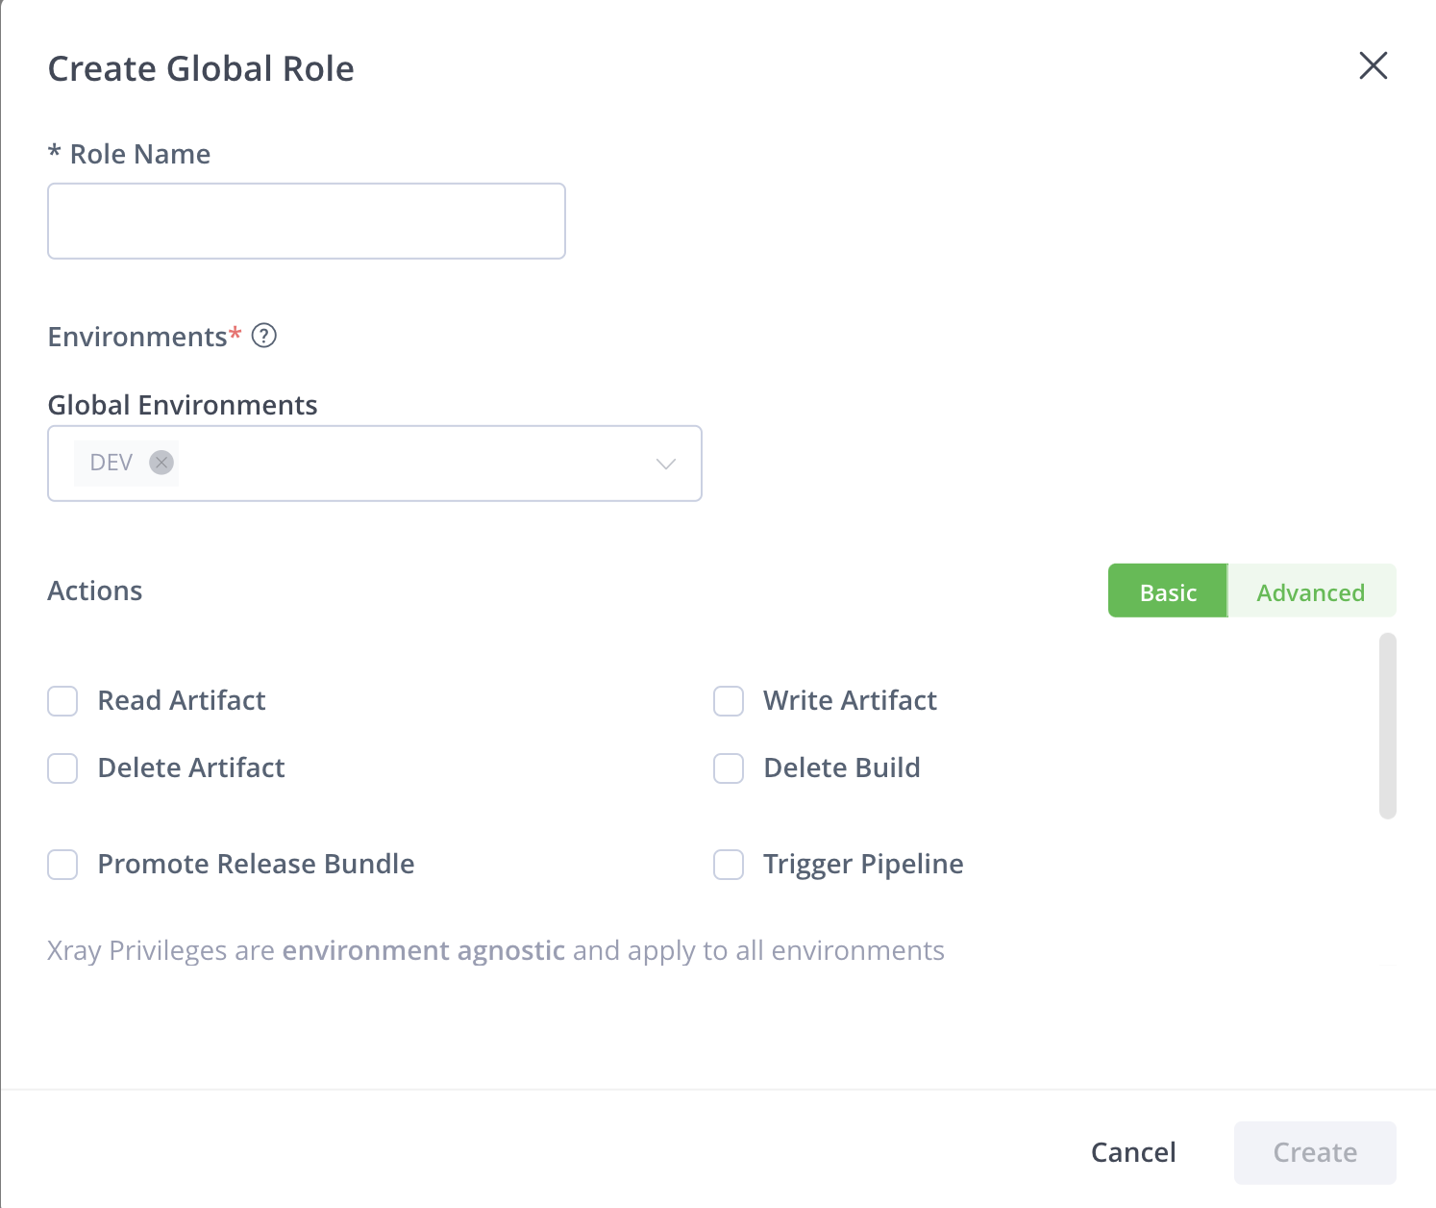Image resolution: width=1436 pixels, height=1208 pixels.
Task: Select the Environments section label
Action: 138,336
